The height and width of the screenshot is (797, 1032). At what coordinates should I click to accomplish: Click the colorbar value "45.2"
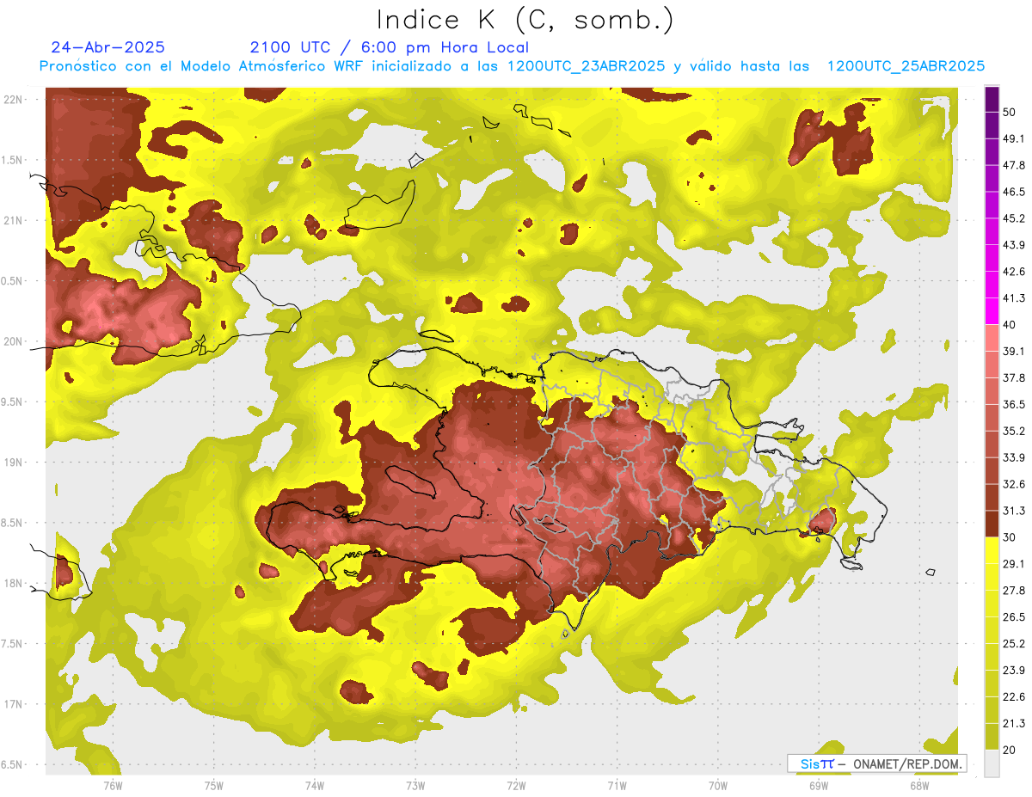point(1013,218)
